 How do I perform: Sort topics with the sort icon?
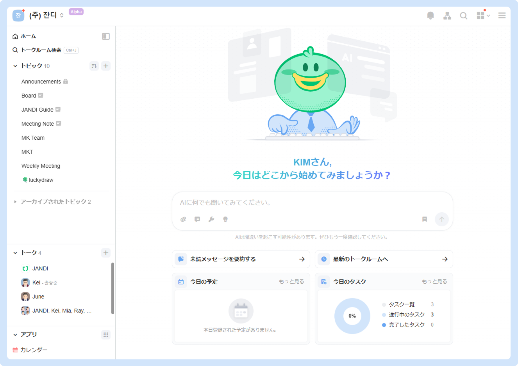(x=94, y=66)
